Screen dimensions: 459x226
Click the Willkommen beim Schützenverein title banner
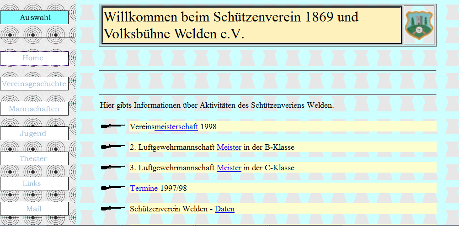[251, 25]
